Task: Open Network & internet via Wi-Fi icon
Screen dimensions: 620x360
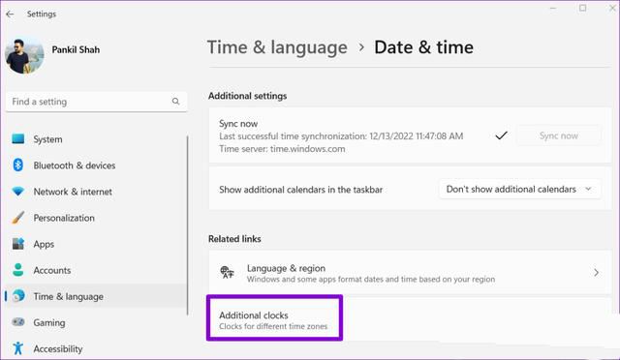Action: [18, 192]
